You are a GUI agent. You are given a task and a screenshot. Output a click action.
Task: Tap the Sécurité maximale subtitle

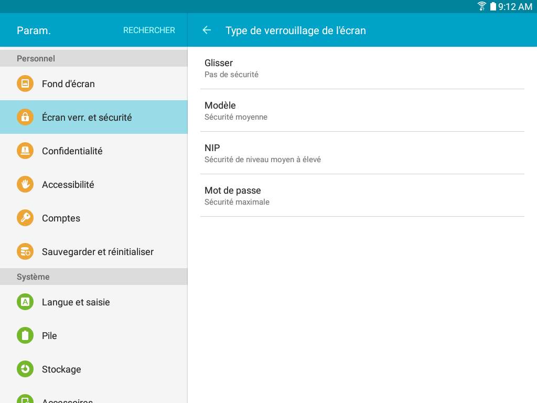tap(237, 202)
